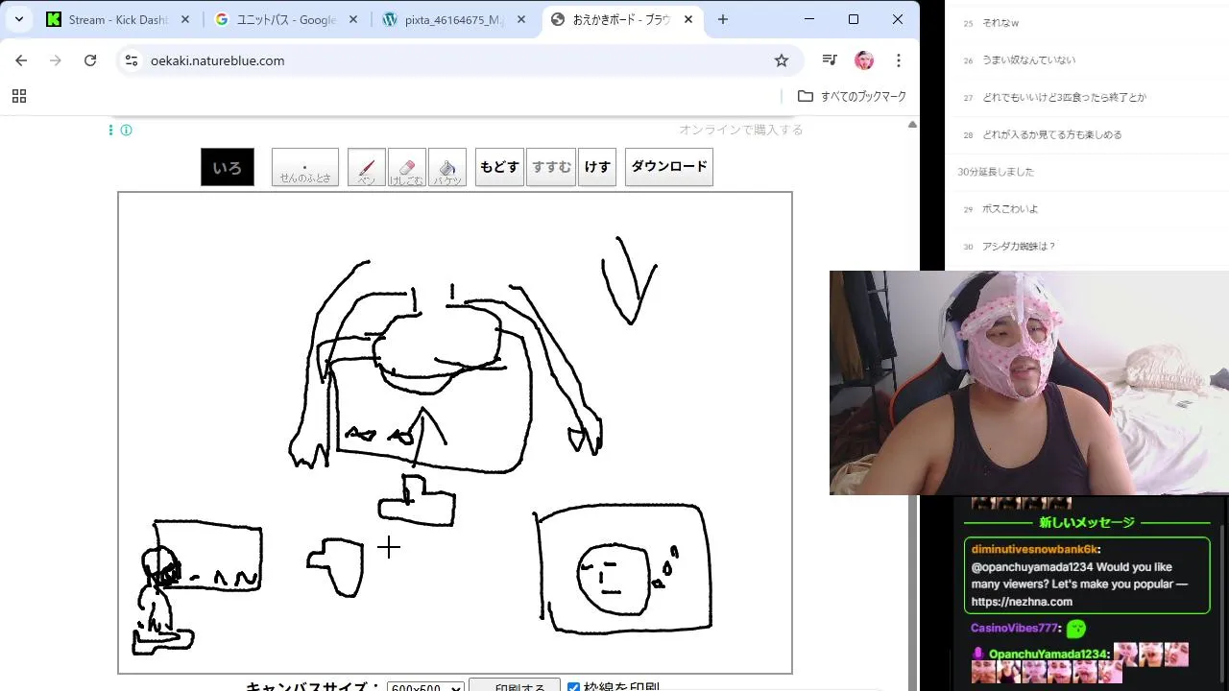
Task: Close the ユニットバス Google tab
Action: tap(354, 19)
